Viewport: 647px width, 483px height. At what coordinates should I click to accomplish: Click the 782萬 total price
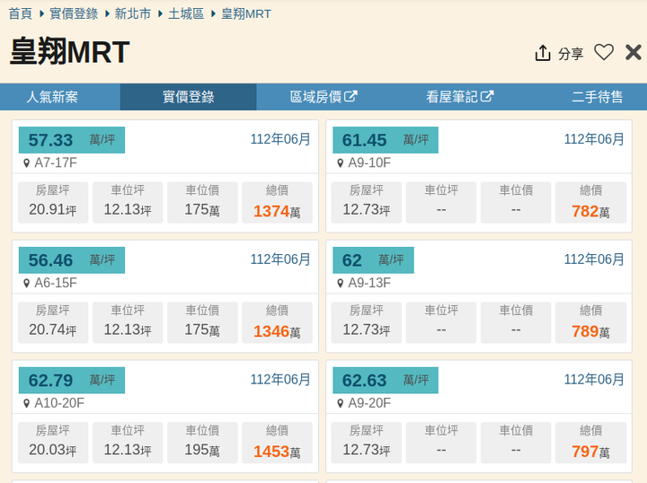click(x=590, y=211)
